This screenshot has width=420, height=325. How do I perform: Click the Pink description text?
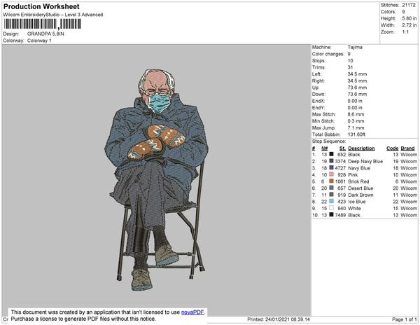[353, 174]
